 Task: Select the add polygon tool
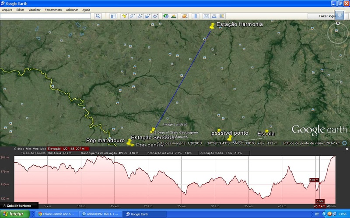(x=132, y=16)
